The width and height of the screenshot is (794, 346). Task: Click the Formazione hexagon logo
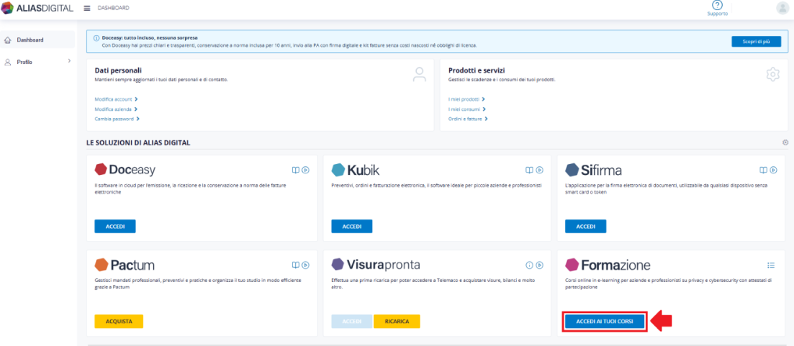pyautogui.click(x=571, y=265)
